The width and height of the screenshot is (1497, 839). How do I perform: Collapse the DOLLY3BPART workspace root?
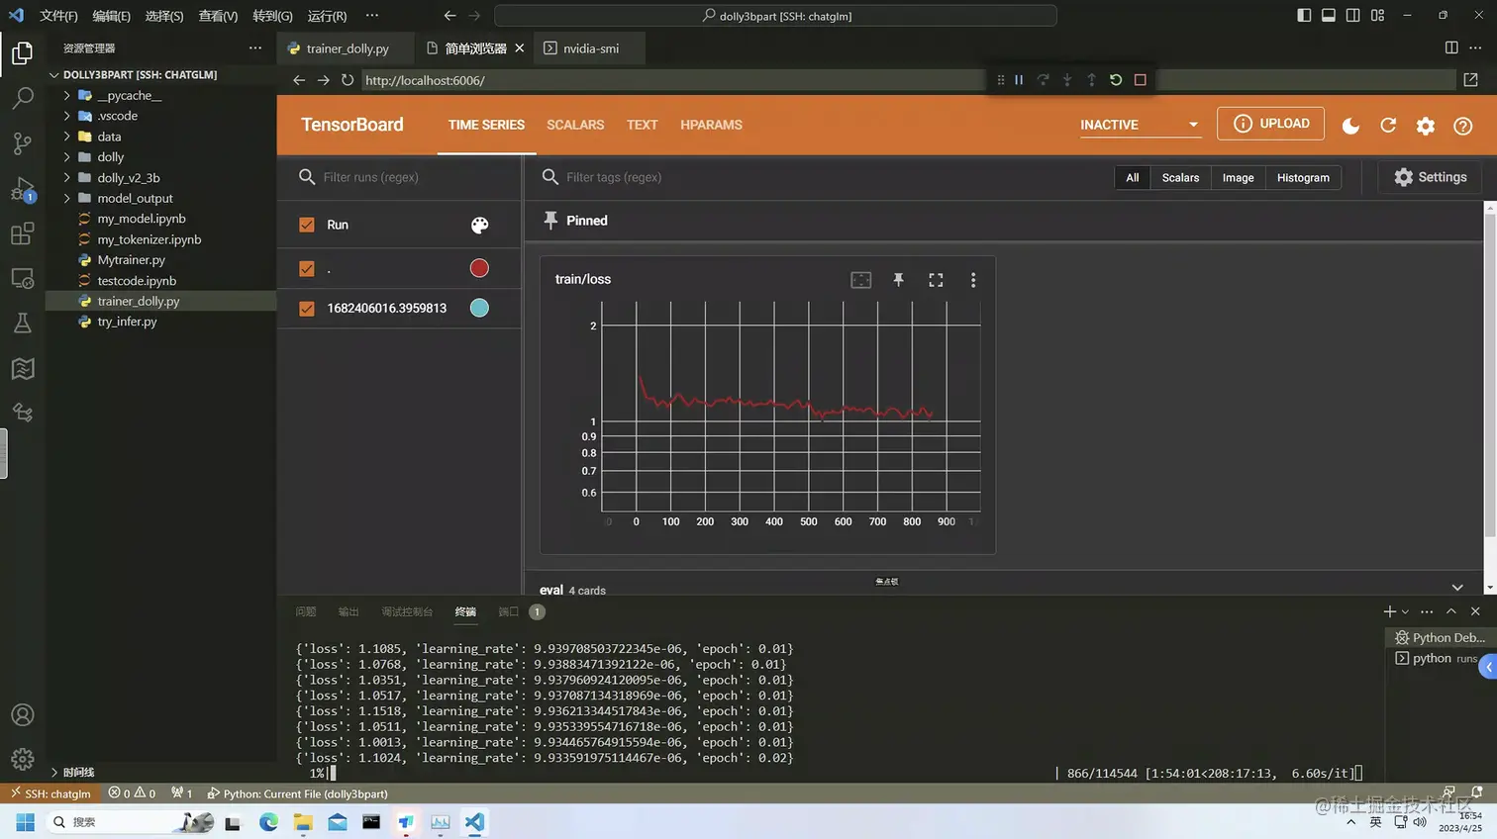pos(54,75)
